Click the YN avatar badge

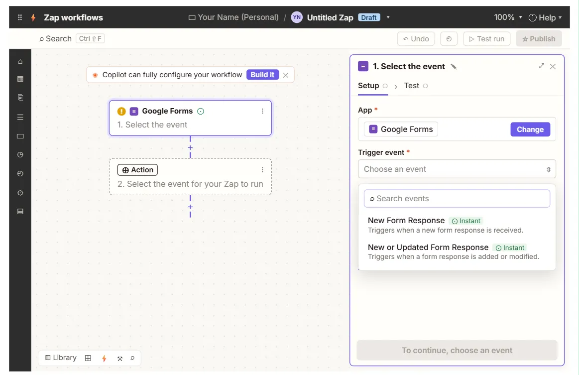[297, 17]
